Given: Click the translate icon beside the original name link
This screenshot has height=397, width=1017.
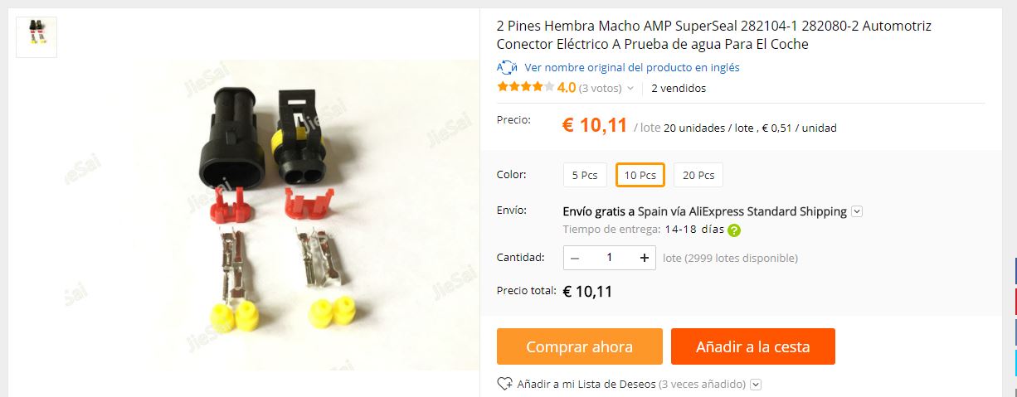Looking at the screenshot, I should click(507, 68).
